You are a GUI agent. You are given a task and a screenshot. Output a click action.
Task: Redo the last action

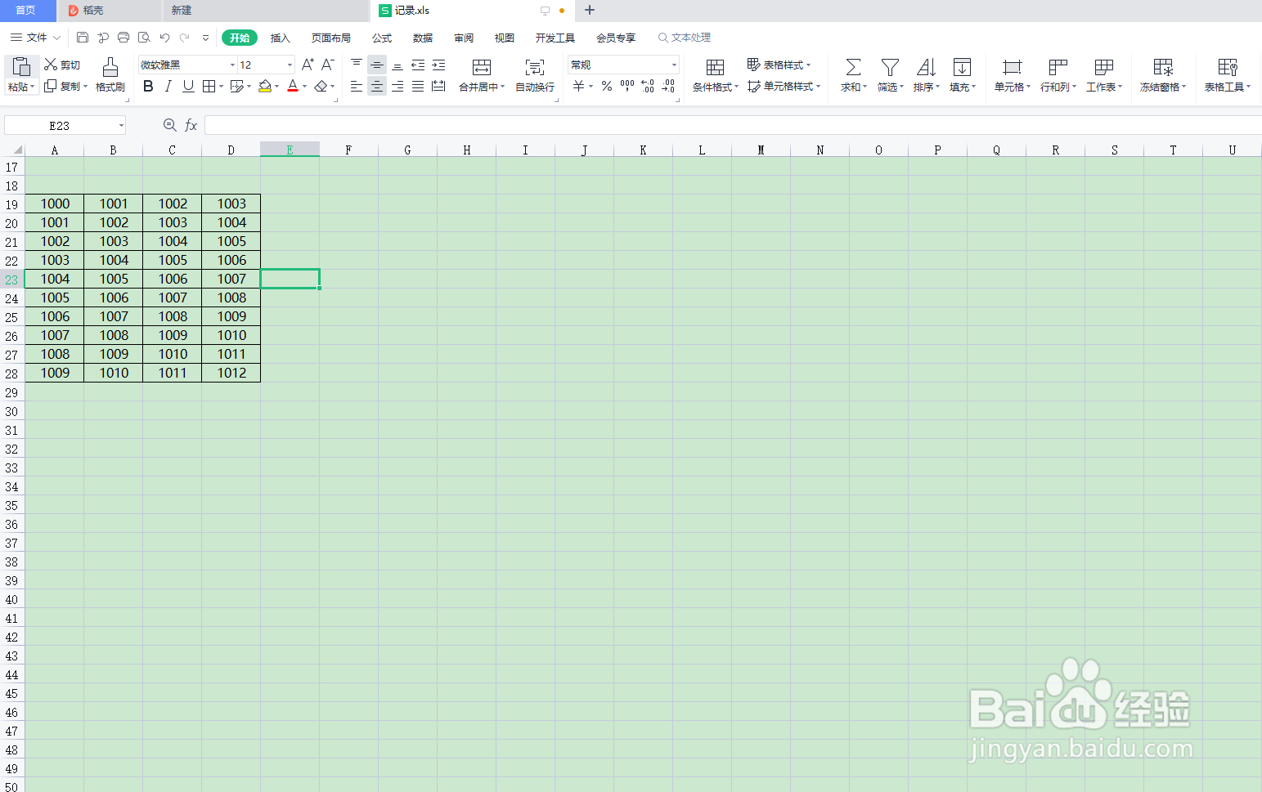tap(185, 38)
